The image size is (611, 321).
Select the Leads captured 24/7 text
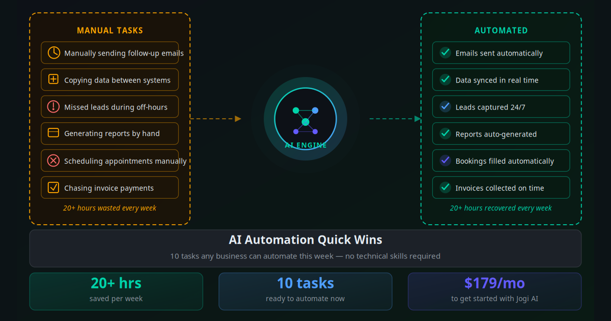(x=490, y=107)
